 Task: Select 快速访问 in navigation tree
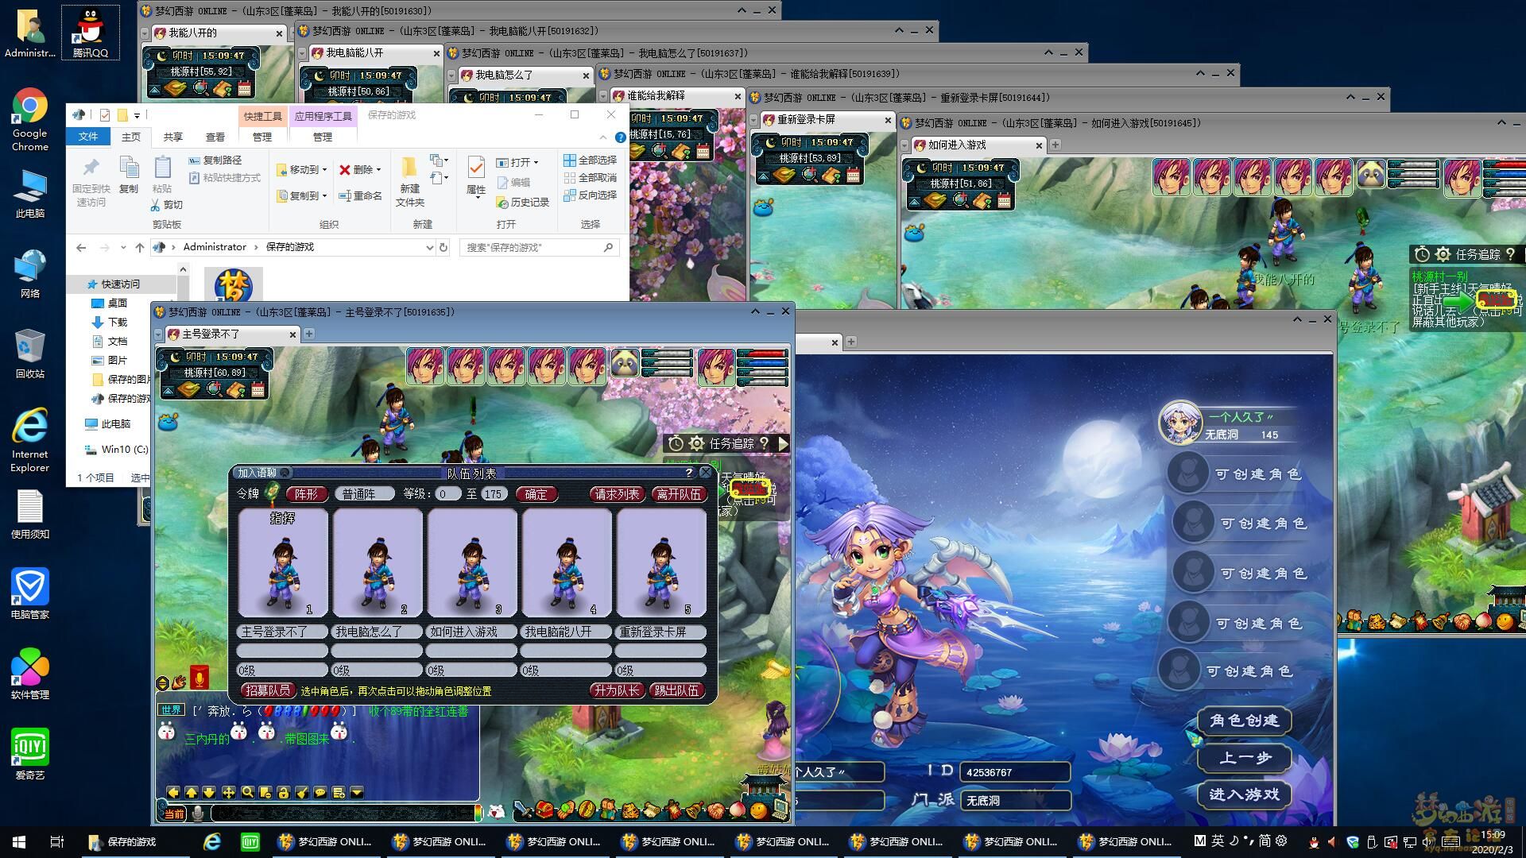pyautogui.click(x=120, y=284)
